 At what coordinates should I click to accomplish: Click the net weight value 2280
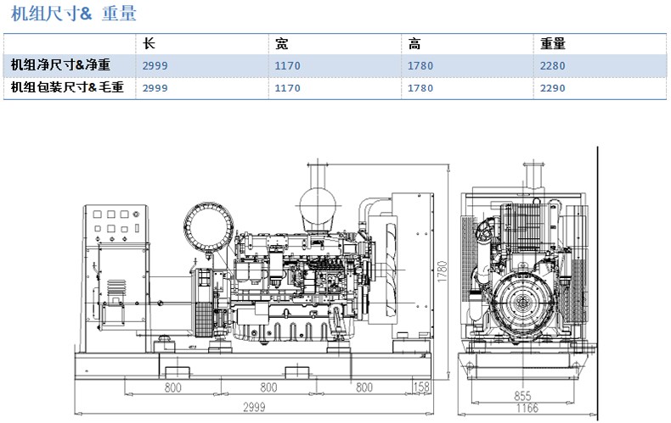552,66
